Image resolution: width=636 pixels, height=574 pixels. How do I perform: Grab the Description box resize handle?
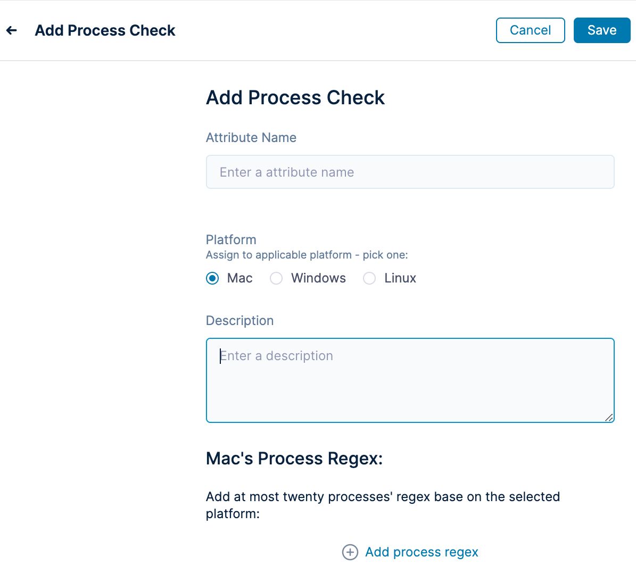(x=609, y=418)
